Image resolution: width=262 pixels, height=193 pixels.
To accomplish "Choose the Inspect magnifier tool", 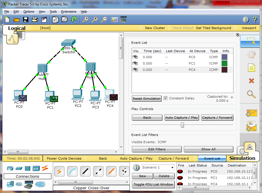I will [251, 94].
